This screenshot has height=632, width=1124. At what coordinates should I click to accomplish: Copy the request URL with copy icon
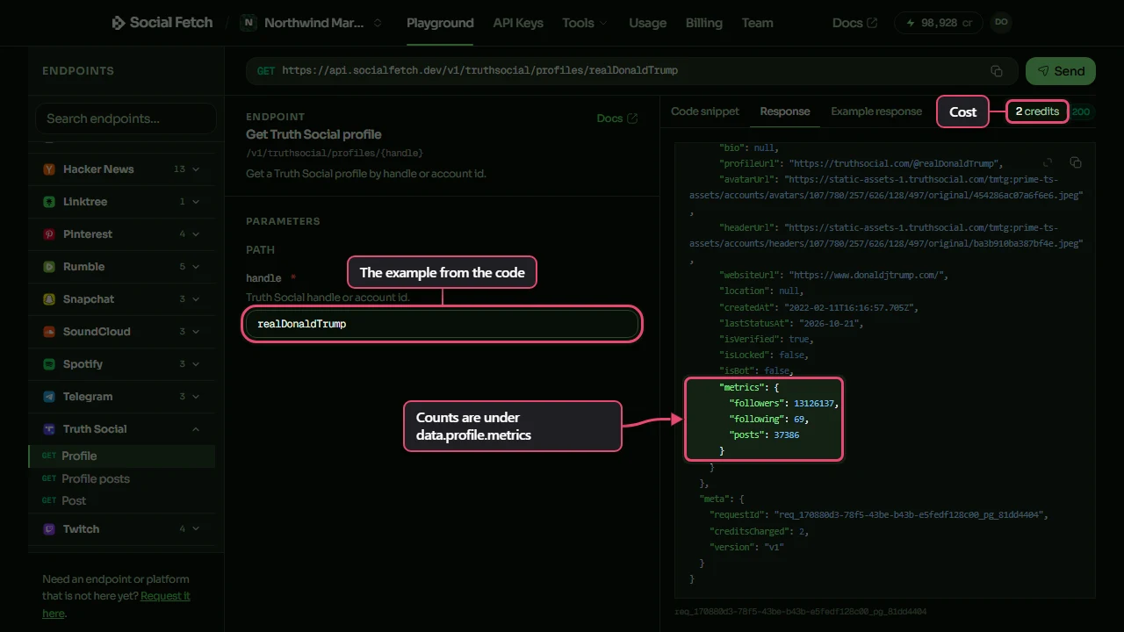click(997, 71)
